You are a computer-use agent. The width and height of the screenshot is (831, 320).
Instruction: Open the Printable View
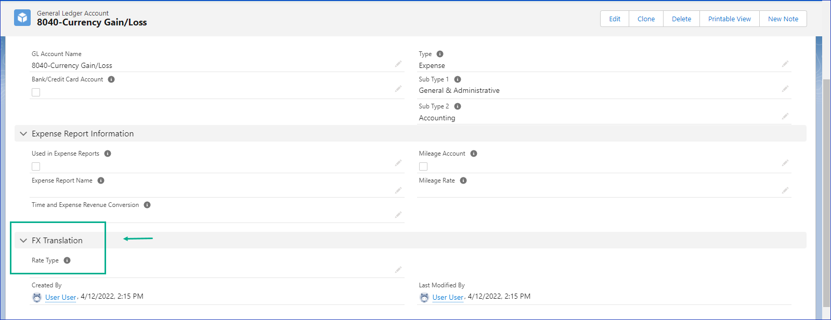(729, 19)
